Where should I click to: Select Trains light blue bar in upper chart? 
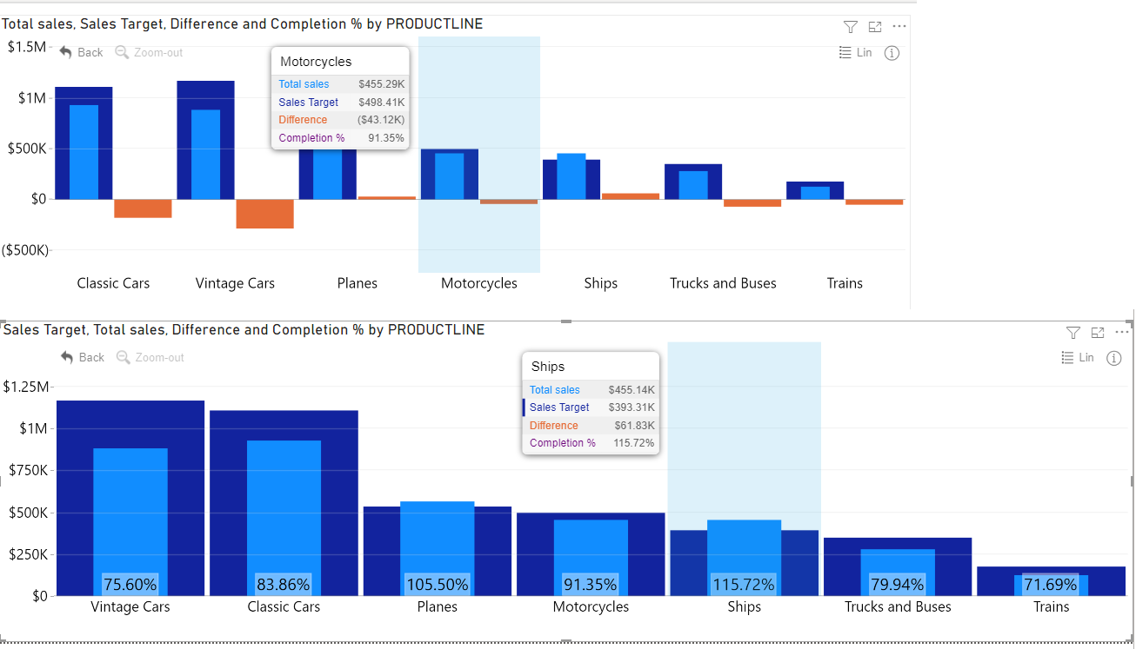[815, 193]
